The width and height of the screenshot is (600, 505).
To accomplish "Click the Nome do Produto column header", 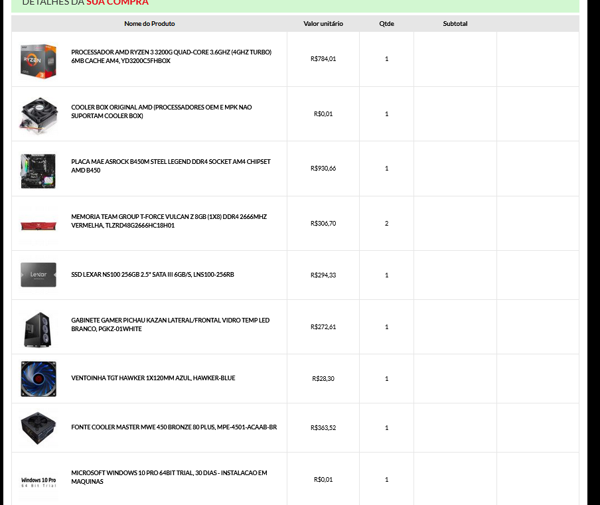I will point(149,24).
